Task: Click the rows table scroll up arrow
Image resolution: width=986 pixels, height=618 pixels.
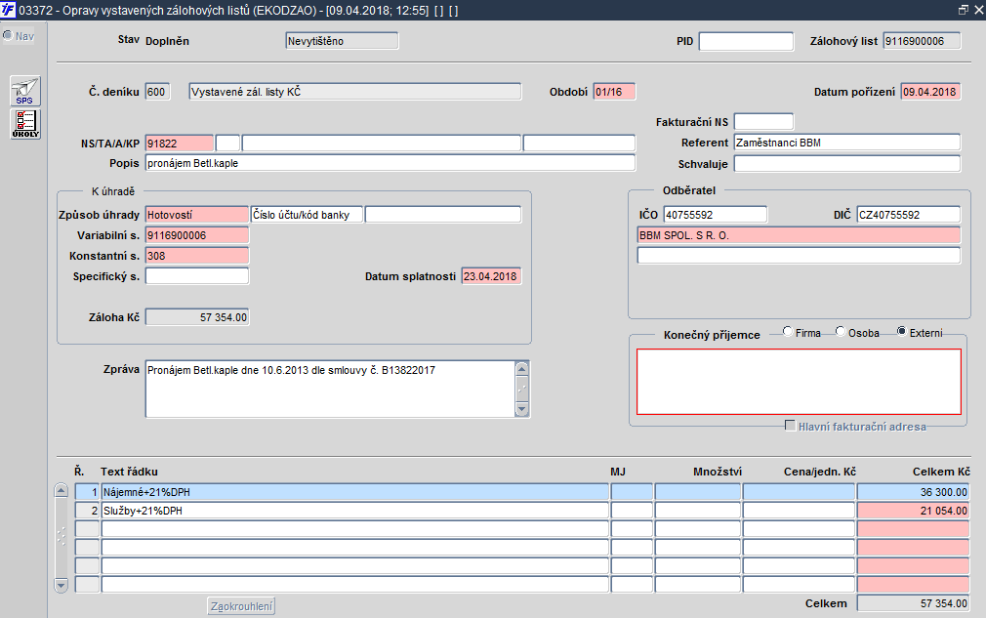Action: tap(61, 490)
